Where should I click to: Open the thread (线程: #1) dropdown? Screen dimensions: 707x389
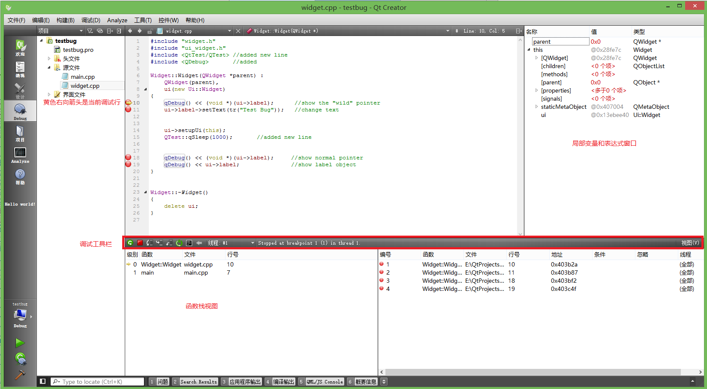tap(231, 243)
